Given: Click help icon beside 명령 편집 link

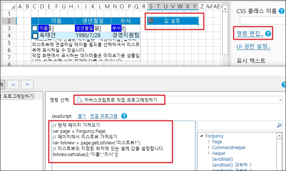Looking at the screenshot, I should tap(269, 34).
